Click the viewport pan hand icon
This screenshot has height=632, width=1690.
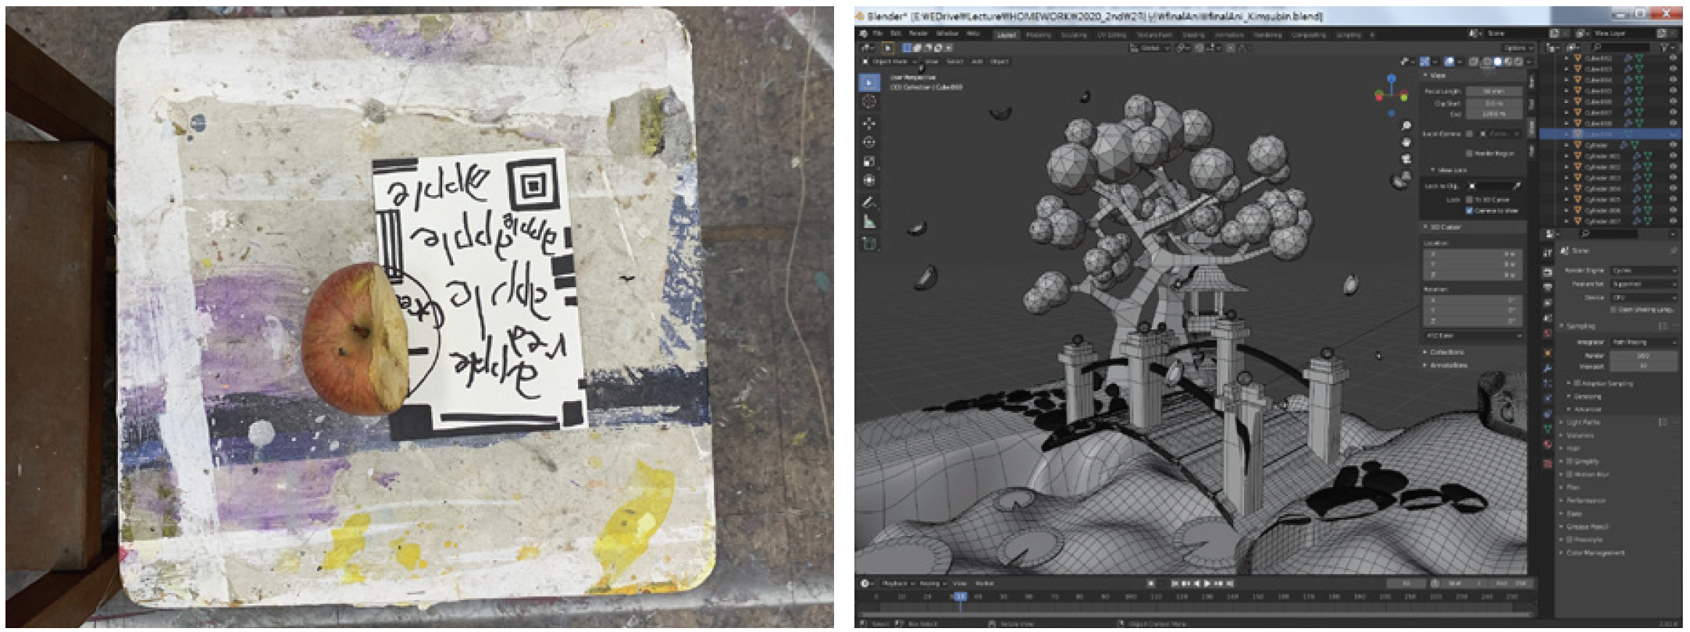point(1406,142)
